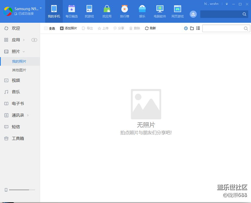Open the 电脑软件 PC software tab
This screenshot has height=203, width=251.
tap(160, 11)
